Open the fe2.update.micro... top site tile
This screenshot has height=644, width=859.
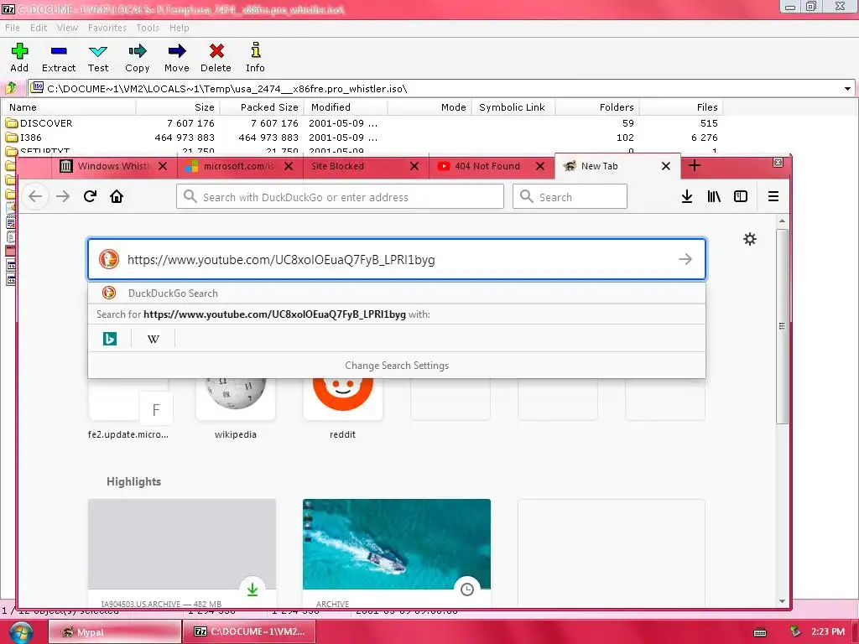click(128, 408)
